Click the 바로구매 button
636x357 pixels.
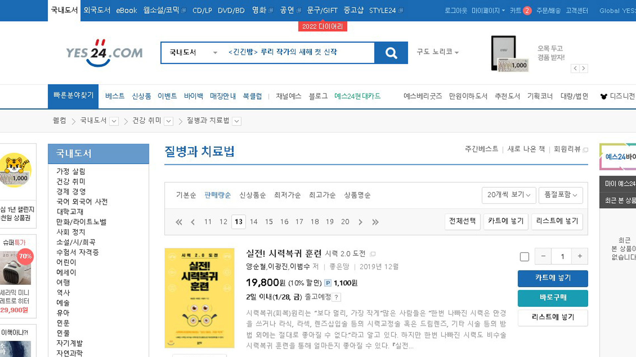553,298
